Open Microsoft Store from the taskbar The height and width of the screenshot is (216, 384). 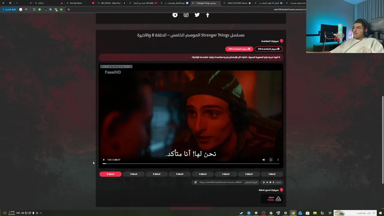(x=307, y=213)
